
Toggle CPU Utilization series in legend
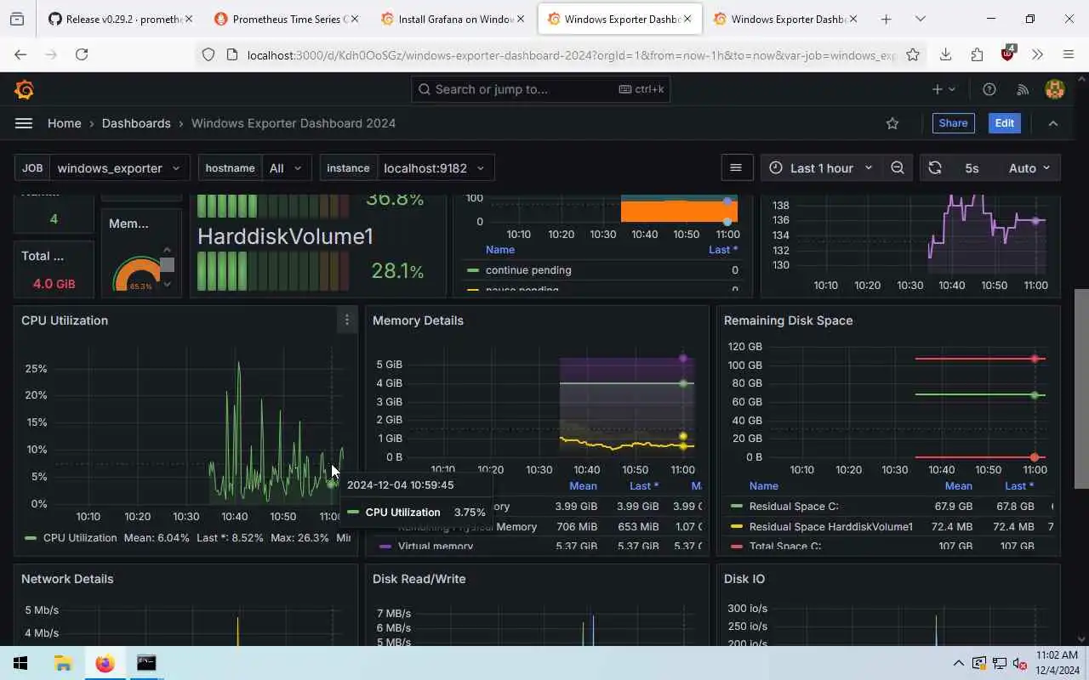pyautogui.click(x=80, y=538)
